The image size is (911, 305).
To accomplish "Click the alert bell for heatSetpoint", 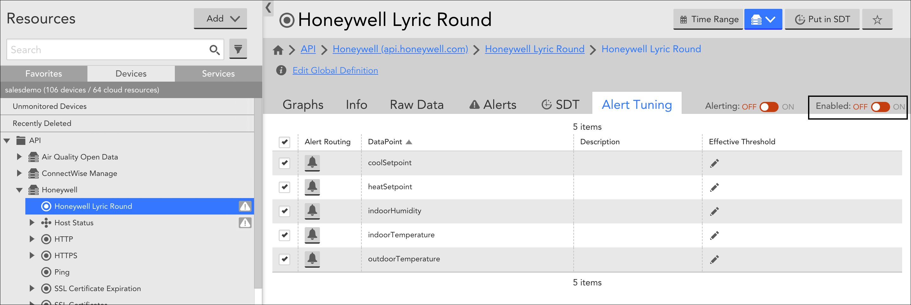I will pyautogui.click(x=312, y=187).
